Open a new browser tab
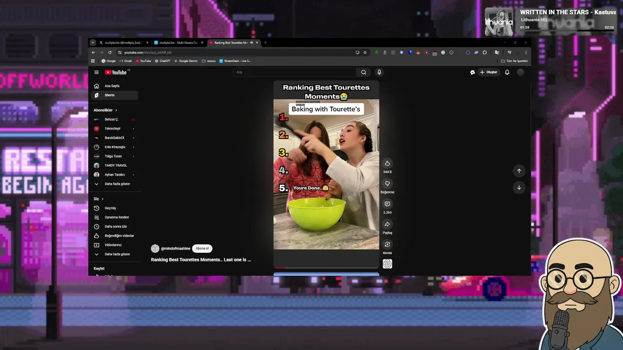Image resolution: width=623 pixels, height=350 pixels. 265,43
